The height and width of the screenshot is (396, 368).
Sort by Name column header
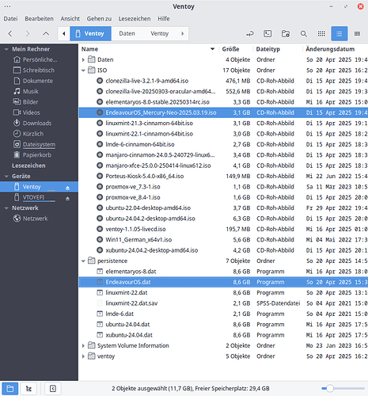(x=149, y=49)
